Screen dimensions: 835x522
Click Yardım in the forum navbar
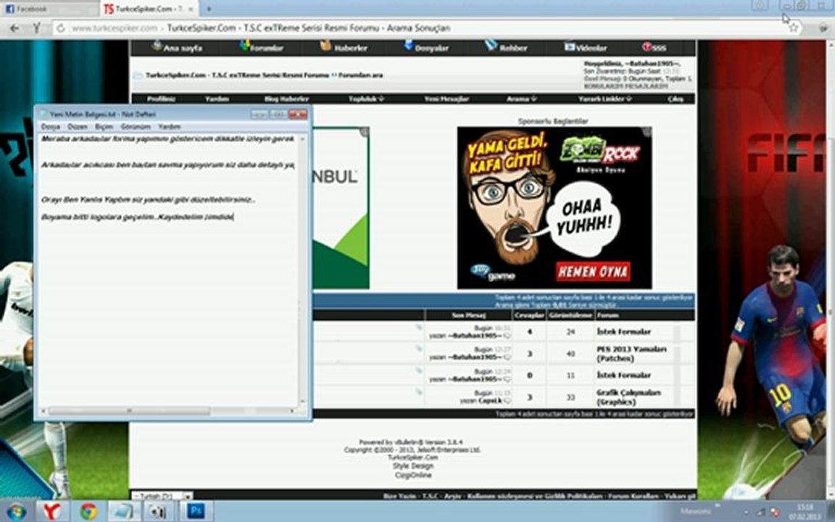click(x=217, y=99)
